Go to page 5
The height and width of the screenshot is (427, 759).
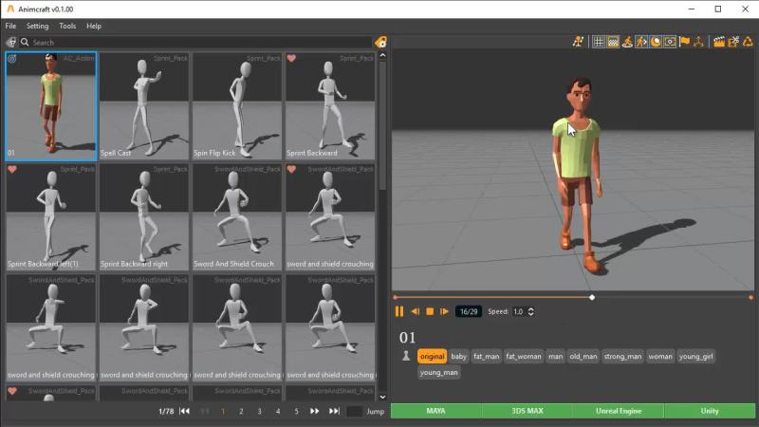point(296,411)
